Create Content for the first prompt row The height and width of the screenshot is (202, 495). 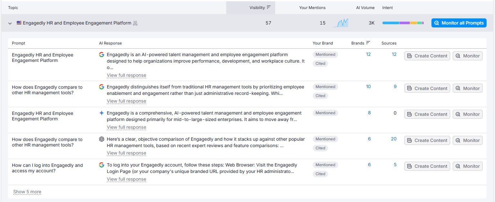(x=427, y=56)
